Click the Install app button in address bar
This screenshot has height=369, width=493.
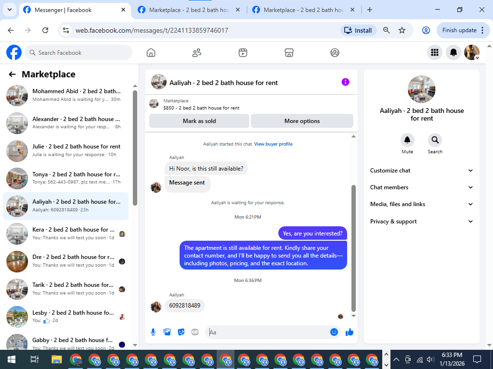pyautogui.click(x=358, y=30)
